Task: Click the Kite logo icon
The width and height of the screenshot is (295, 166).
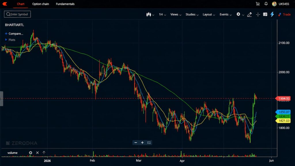Action: tap(5, 4)
